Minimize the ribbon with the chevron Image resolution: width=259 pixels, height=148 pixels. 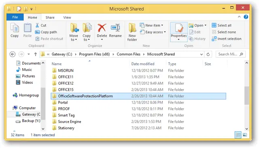(239, 17)
